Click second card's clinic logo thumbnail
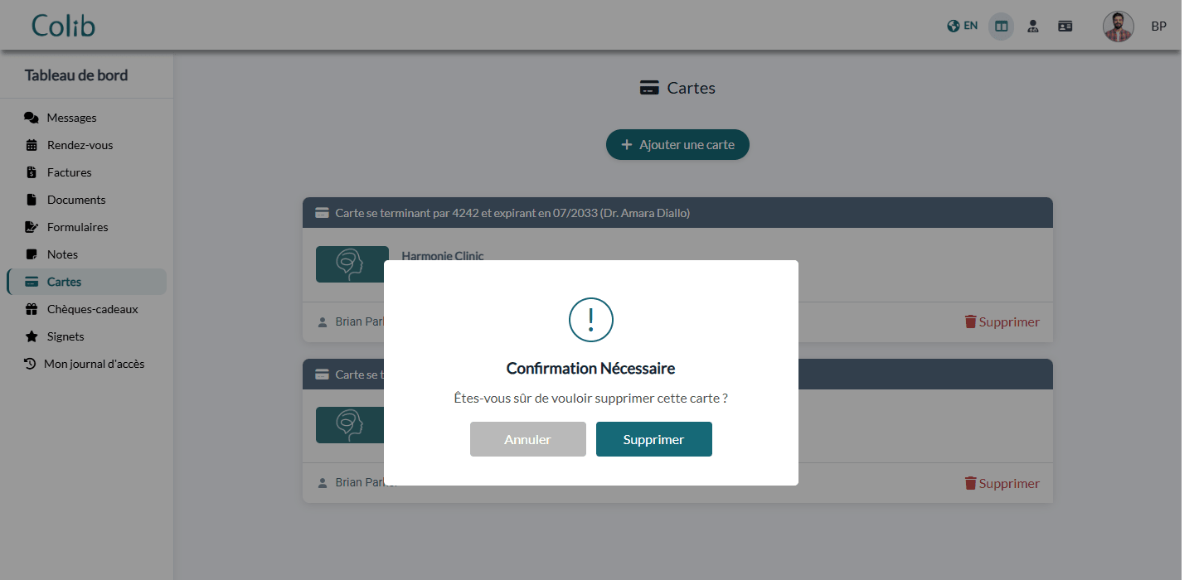The image size is (1194, 580). pos(350,425)
